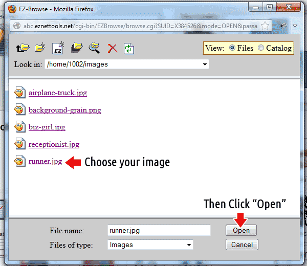Screen dimensions: 307x266
Task: Click the new EZ file icon
Action: tap(58, 49)
